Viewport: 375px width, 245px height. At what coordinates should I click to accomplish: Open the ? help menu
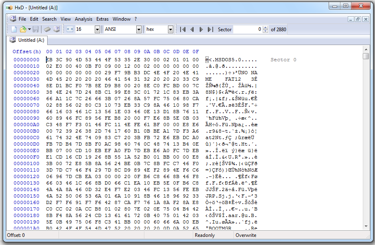(x=135, y=19)
